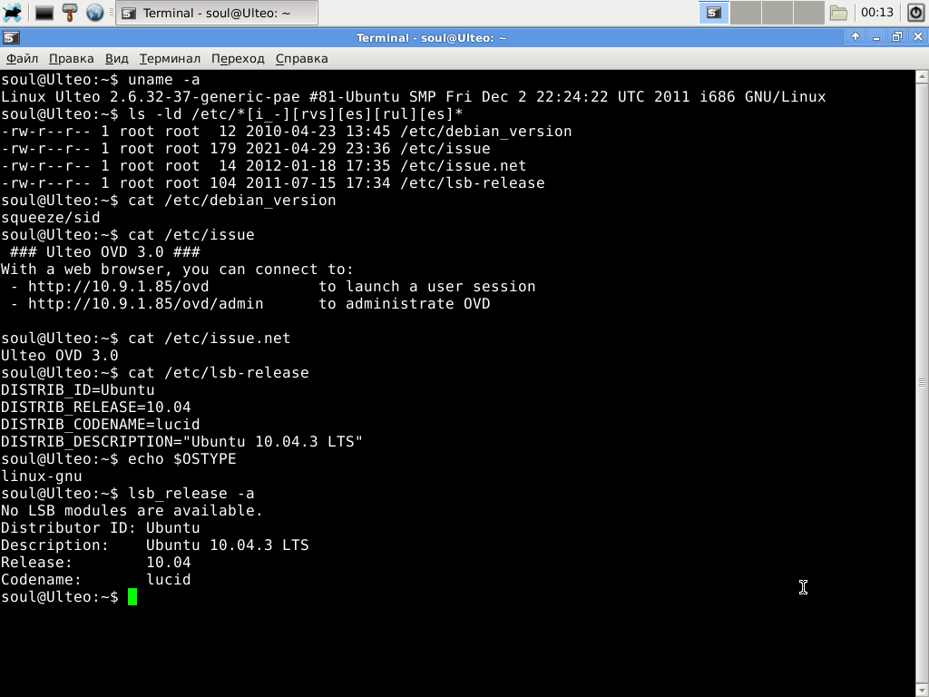Open the Справка menu
This screenshot has width=929, height=697.
301,59
